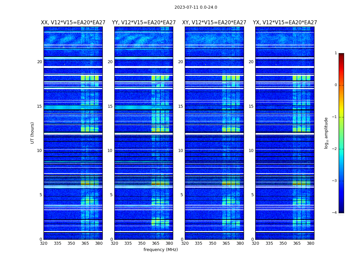Screen dimensions: 349x266
Task: Click the XX, V12*V15=EA20*EA27 panel title
Action: [x=73, y=23]
